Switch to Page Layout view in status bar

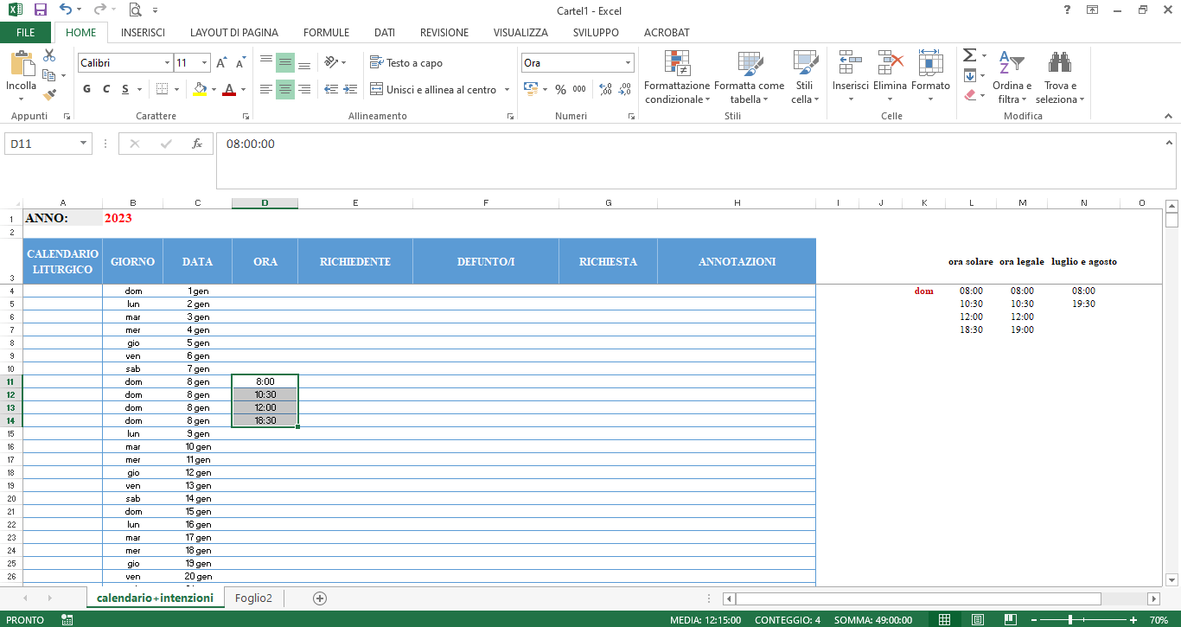[x=977, y=620]
